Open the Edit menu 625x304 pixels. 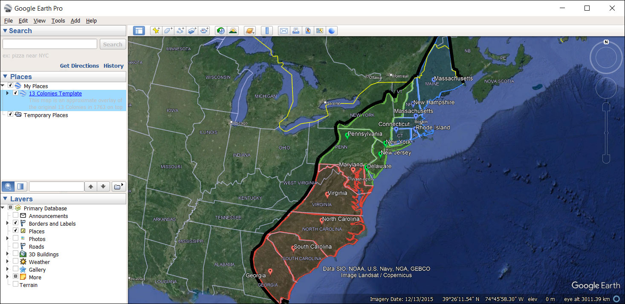[x=23, y=20]
